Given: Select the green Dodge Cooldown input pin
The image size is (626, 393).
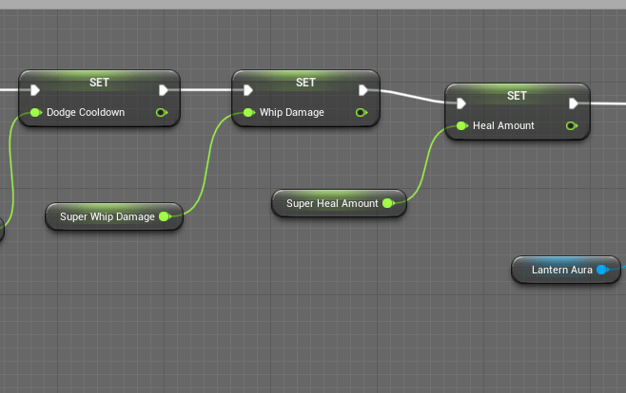Looking at the screenshot, I should [35, 112].
